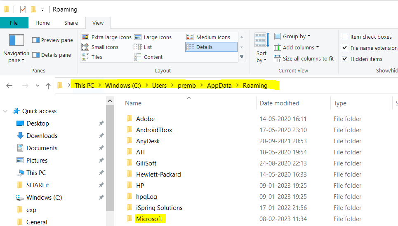Open the Sort by menu
The height and width of the screenshot is (226, 398).
click(262, 48)
